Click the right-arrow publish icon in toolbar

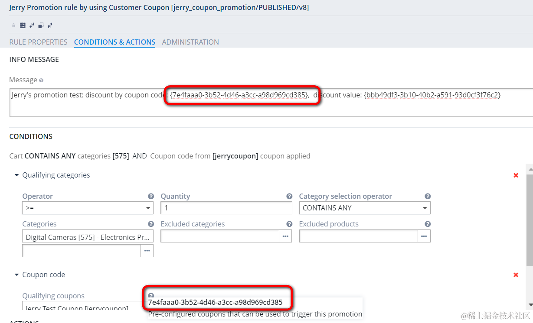pyautogui.click(x=50, y=26)
